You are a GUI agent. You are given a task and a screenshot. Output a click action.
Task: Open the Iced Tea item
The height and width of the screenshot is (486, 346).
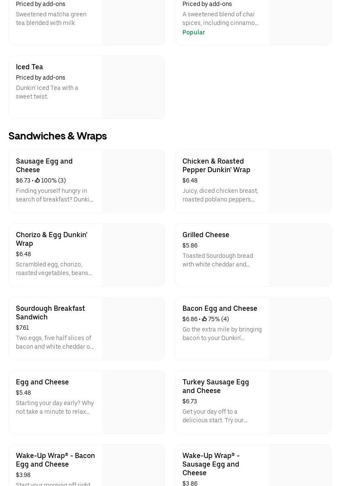click(x=29, y=67)
